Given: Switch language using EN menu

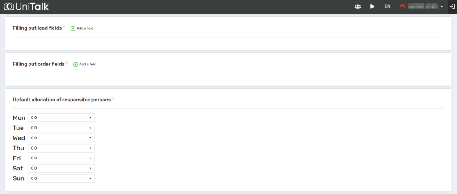Looking at the screenshot, I should (x=387, y=7).
